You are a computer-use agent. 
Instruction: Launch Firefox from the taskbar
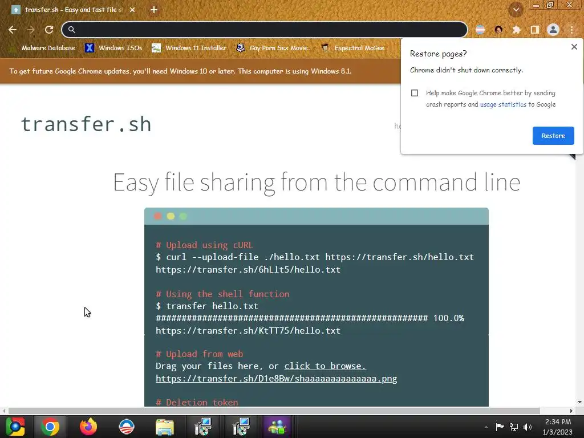88,427
